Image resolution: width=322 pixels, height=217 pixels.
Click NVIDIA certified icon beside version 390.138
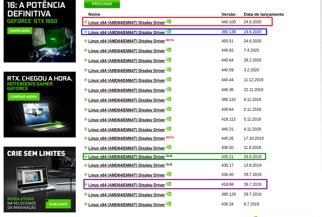(x=169, y=32)
